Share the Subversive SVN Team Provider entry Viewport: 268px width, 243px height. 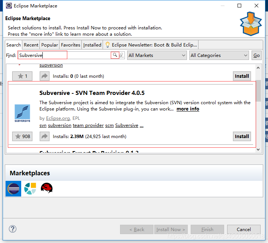[45, 137]
